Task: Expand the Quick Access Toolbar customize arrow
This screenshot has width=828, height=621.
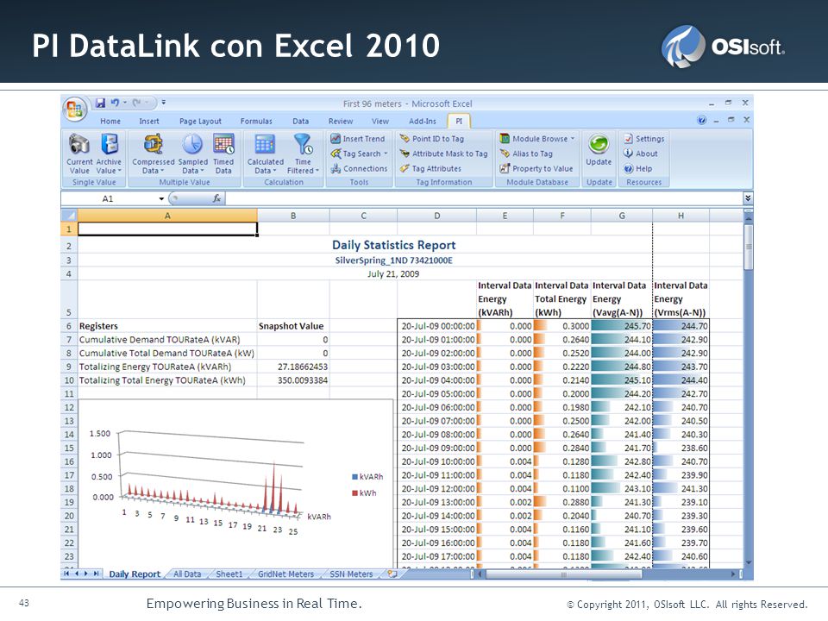Action: click(x=164, y=103)
